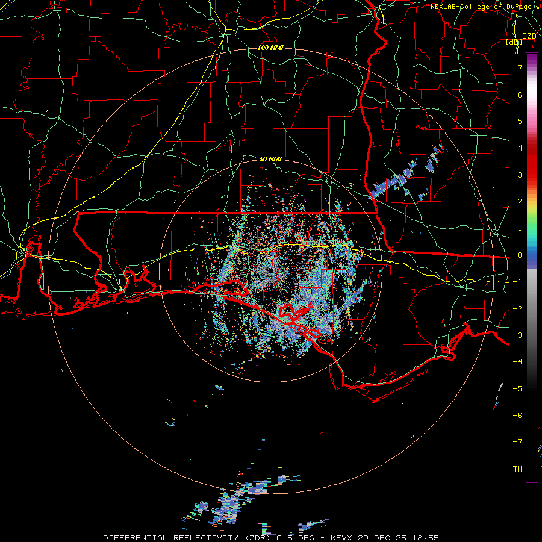Click the "6" value on color scale
This screenshot has height=542, width=542.
[520, 95]
